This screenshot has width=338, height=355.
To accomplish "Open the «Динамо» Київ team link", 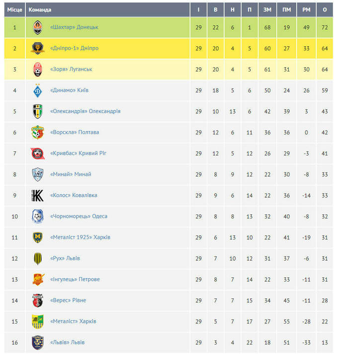I will pyautogui.click(x=70, y=90).
